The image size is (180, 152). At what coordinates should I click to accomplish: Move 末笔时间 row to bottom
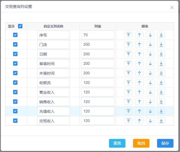click(161, 73)
